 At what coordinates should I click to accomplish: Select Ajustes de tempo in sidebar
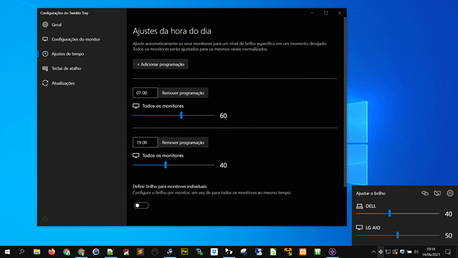82,54
